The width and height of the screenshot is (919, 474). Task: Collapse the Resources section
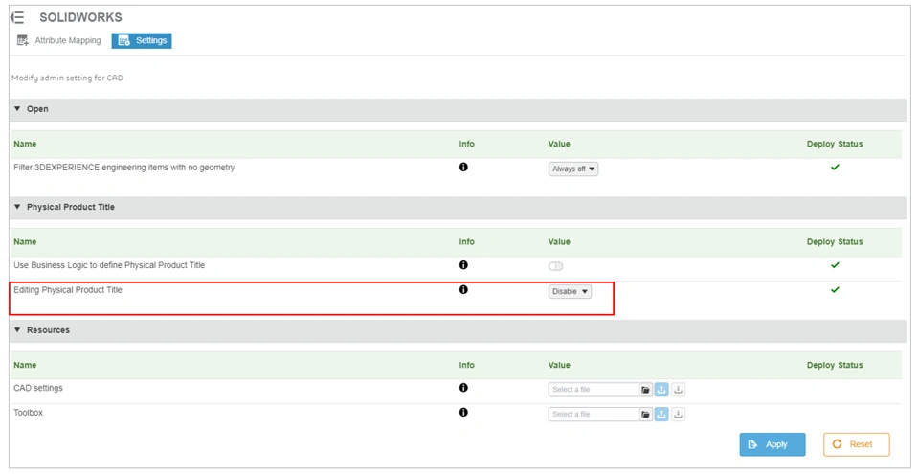click(17, 330)
